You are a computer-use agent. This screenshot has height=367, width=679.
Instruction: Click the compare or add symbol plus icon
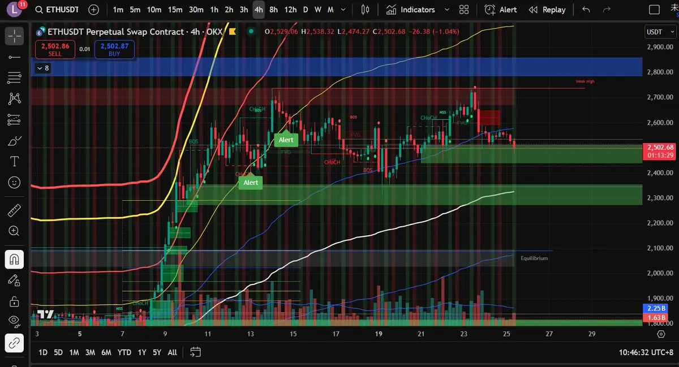click(94, 10)
